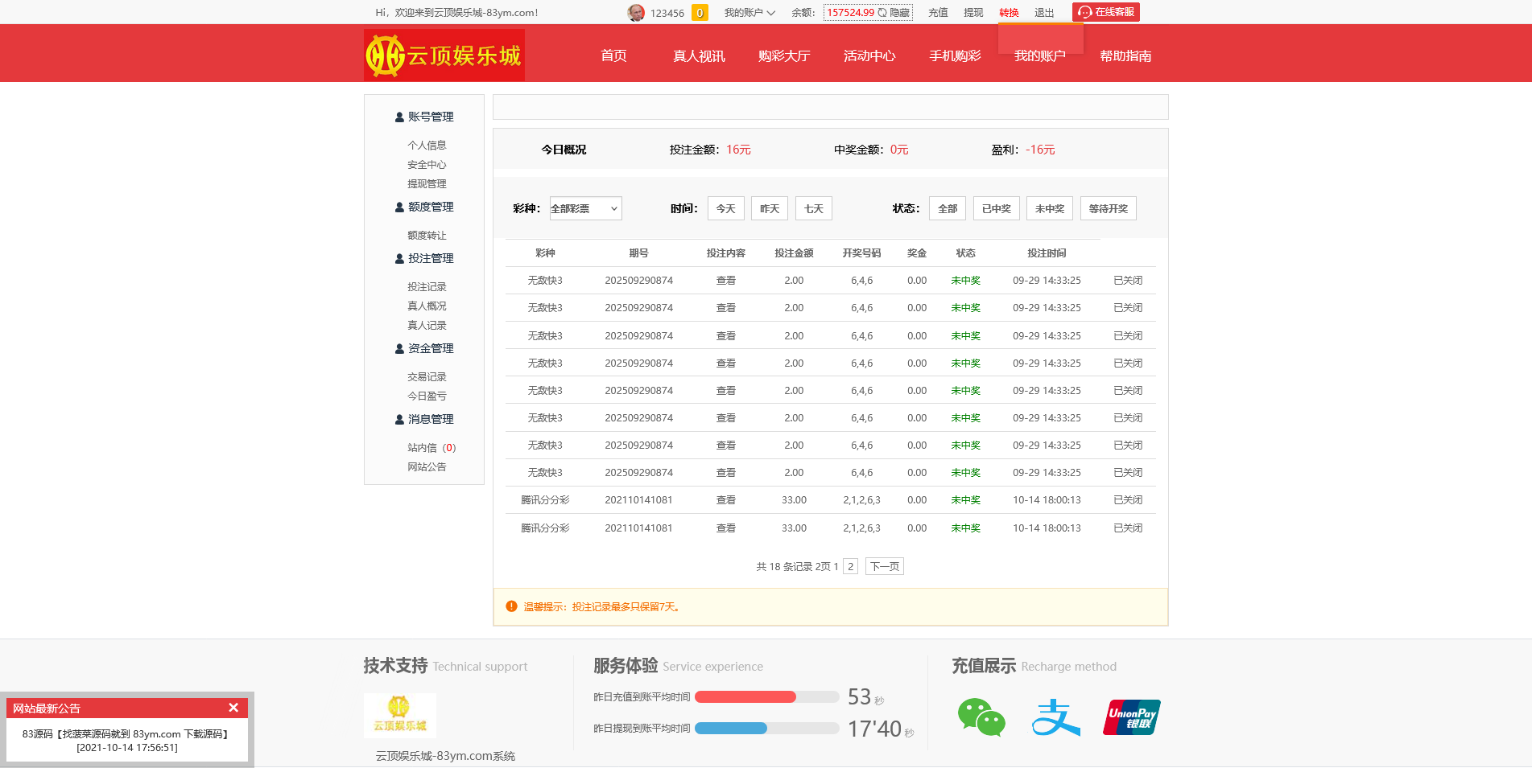Select status filter 未中奖
The width and height of the screenshot is (1532, 768).
coord(1050,208)
